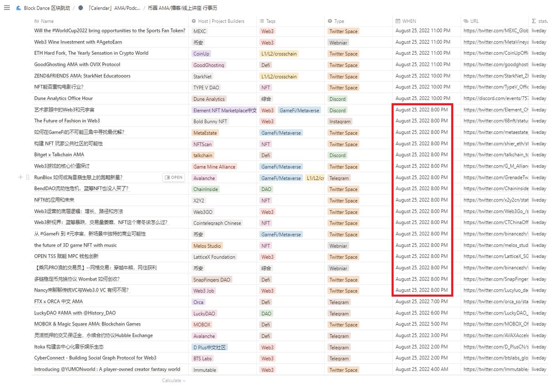The image size is (548, 386).
Task: Click Webniar type in the Melos Studio row
Action: tap(338, 245)
